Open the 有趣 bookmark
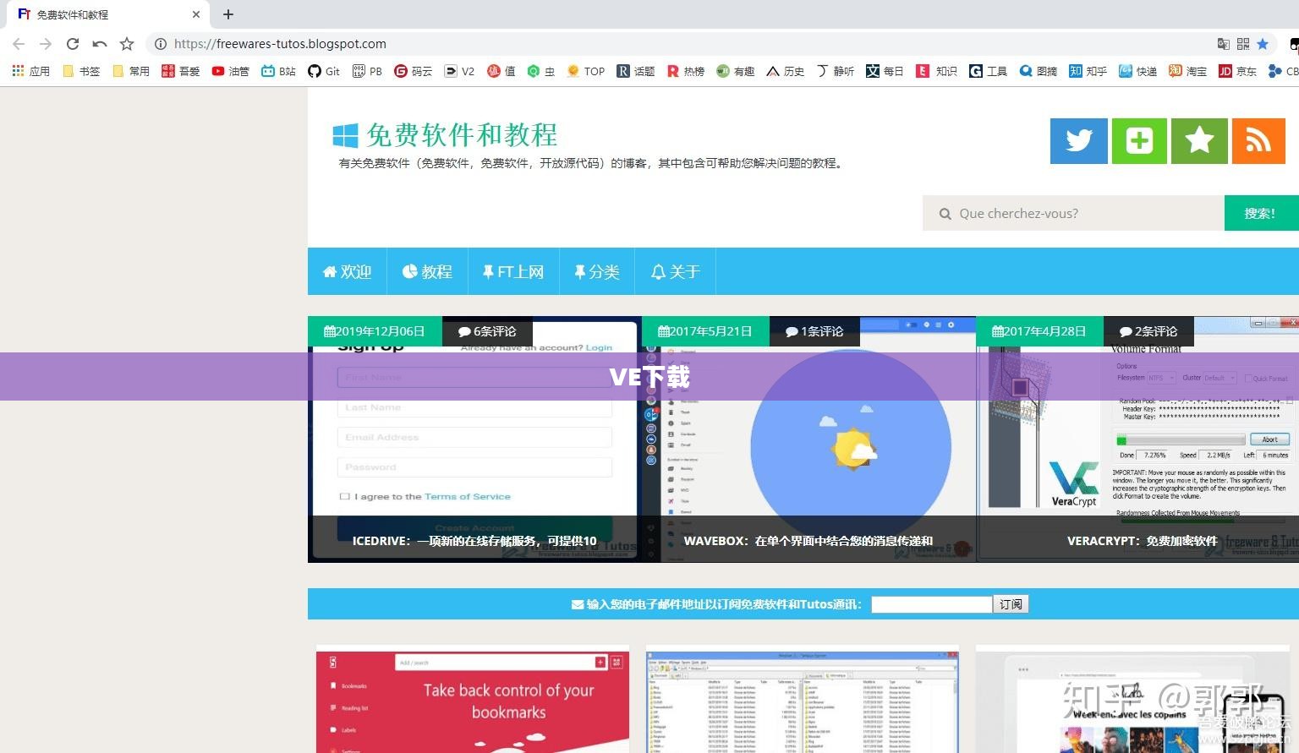The height and width of the screenshot is (753, 1299). pyautogui.click(x=736, y=71)
